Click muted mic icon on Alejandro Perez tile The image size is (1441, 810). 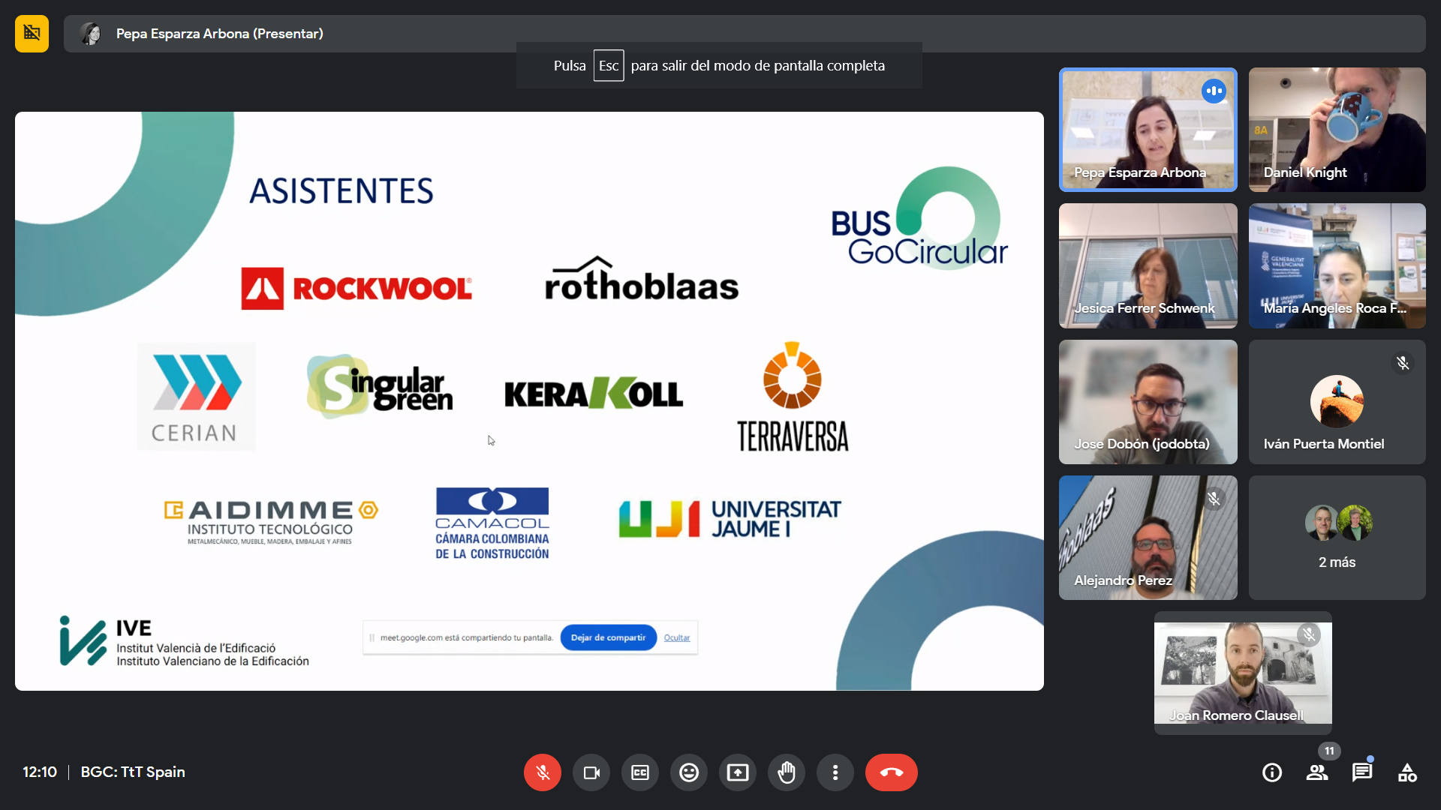tap(1214, 499)
